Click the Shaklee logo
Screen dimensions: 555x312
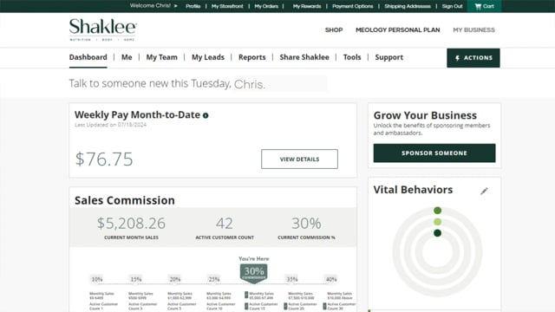(103, 29)
